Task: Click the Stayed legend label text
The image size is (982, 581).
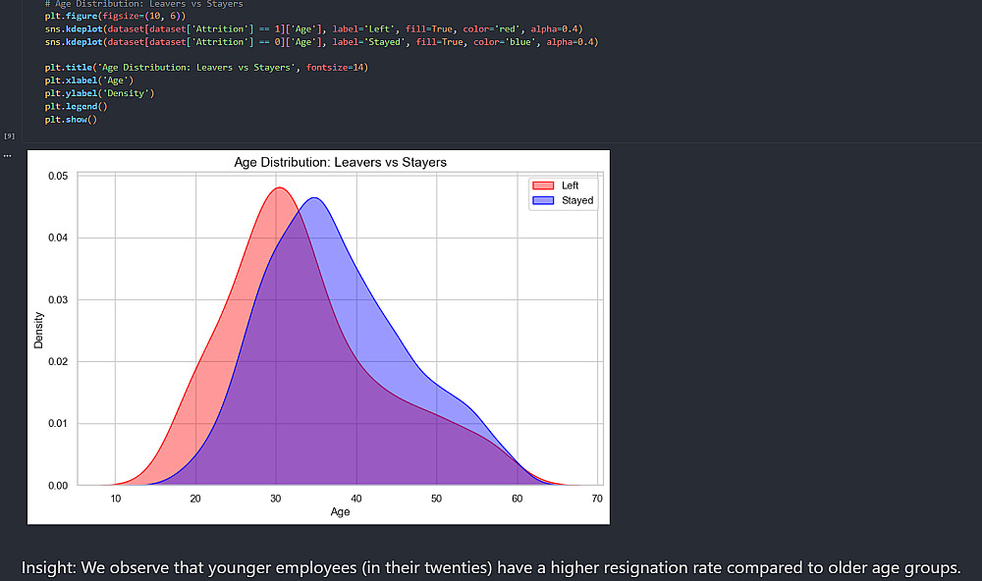Action: pos(577,200)
